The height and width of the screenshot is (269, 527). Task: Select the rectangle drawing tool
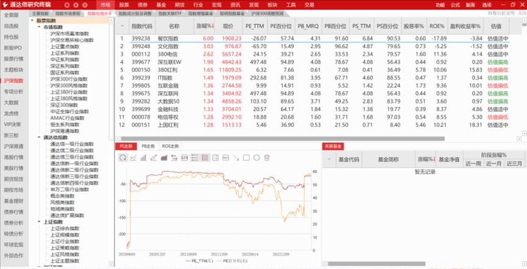(246, 158)
